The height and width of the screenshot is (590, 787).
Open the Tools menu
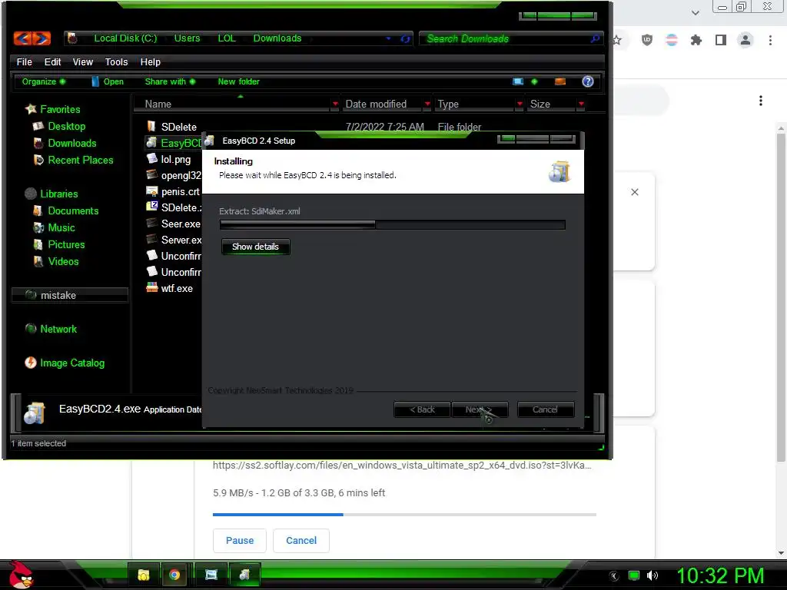tap(117, 61)
